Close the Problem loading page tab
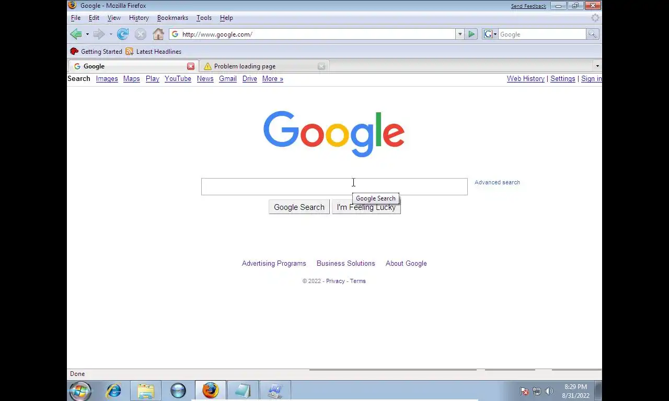The width and height of the screenshot is (669, 401). click(x=321, y=66)
